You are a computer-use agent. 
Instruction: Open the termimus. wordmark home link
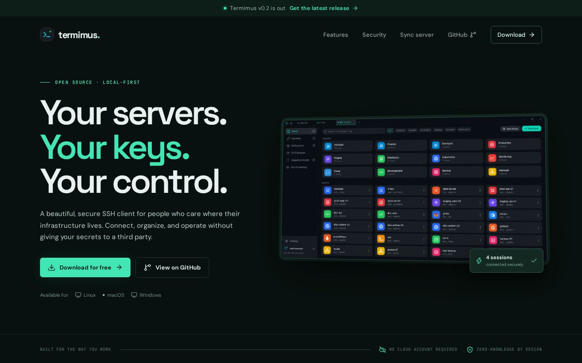(x=79, y=35)
